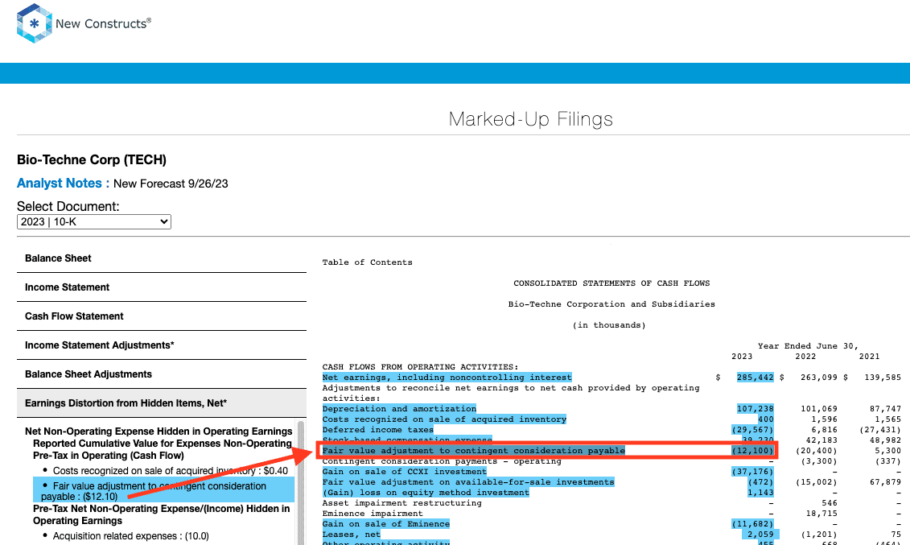Click the highlighted 285,442 net earnings value
This screenshot has height=545, width=910.
[x=755, y=378]
